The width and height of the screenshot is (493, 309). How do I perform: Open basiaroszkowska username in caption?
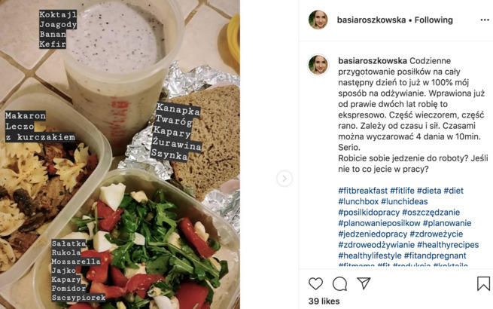click(x=373, y=61)
